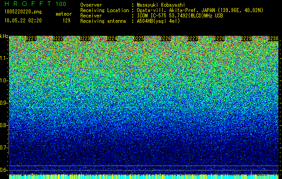Click the ICOM IC-575 53.7492 MHz USB text
Viewport: 282px width, 179px height.
[x=180, y=16]
